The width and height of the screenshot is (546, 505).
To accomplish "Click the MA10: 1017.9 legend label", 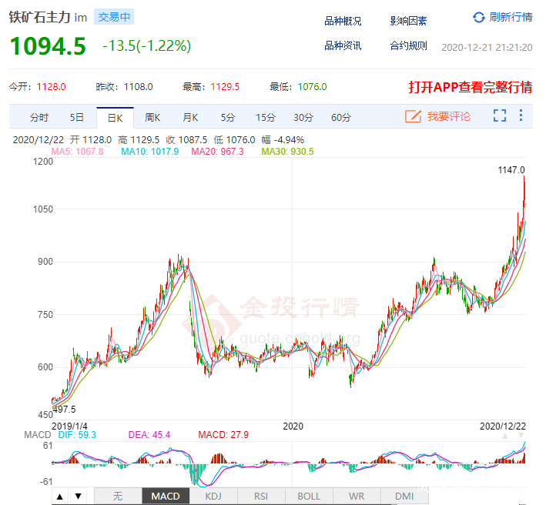I will point(149,152).
